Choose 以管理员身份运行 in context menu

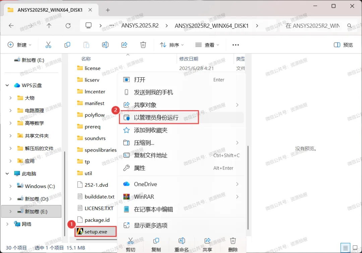point(181,117)
